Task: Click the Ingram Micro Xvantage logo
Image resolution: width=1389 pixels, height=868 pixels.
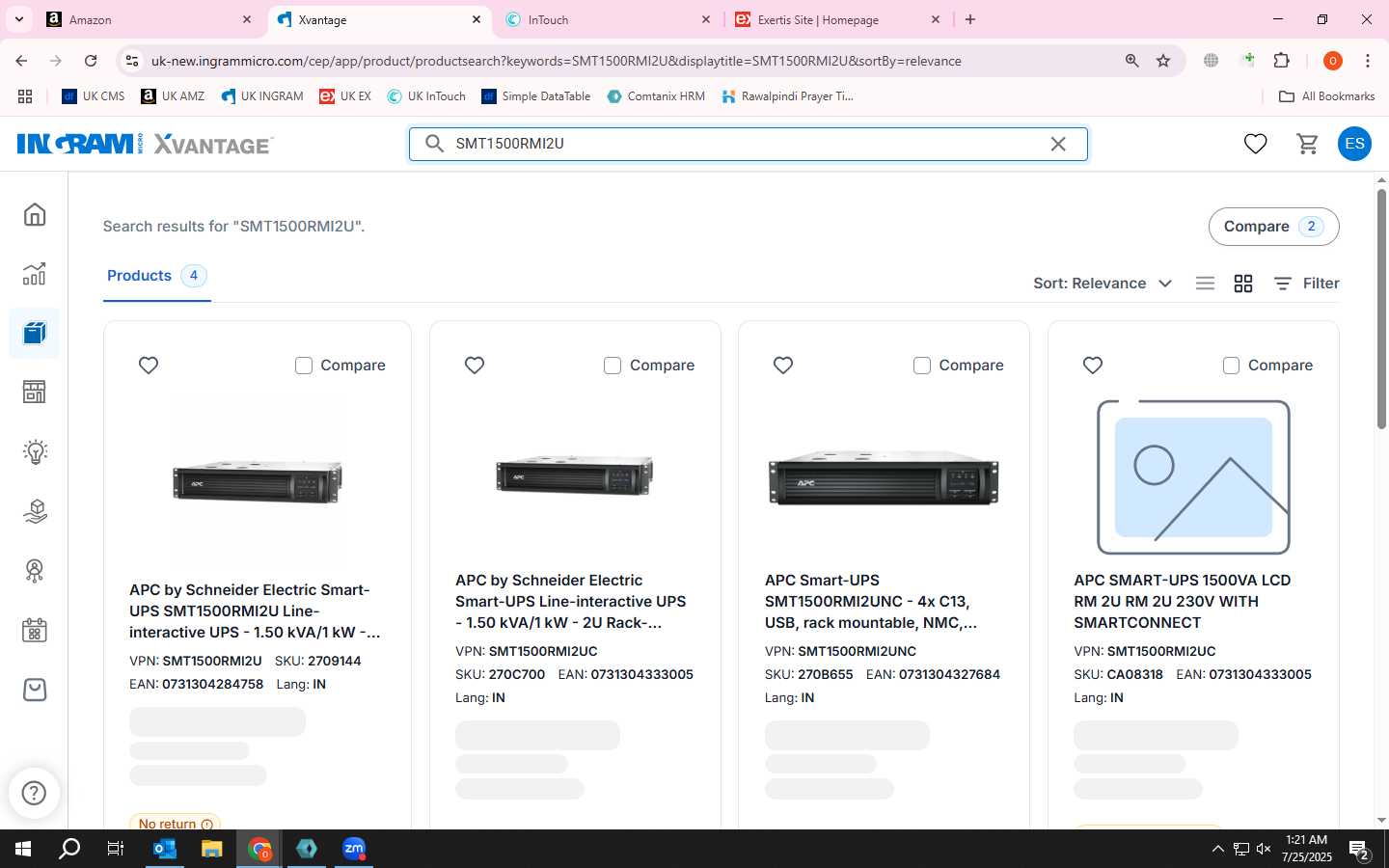Action: [x=145, y=144]
